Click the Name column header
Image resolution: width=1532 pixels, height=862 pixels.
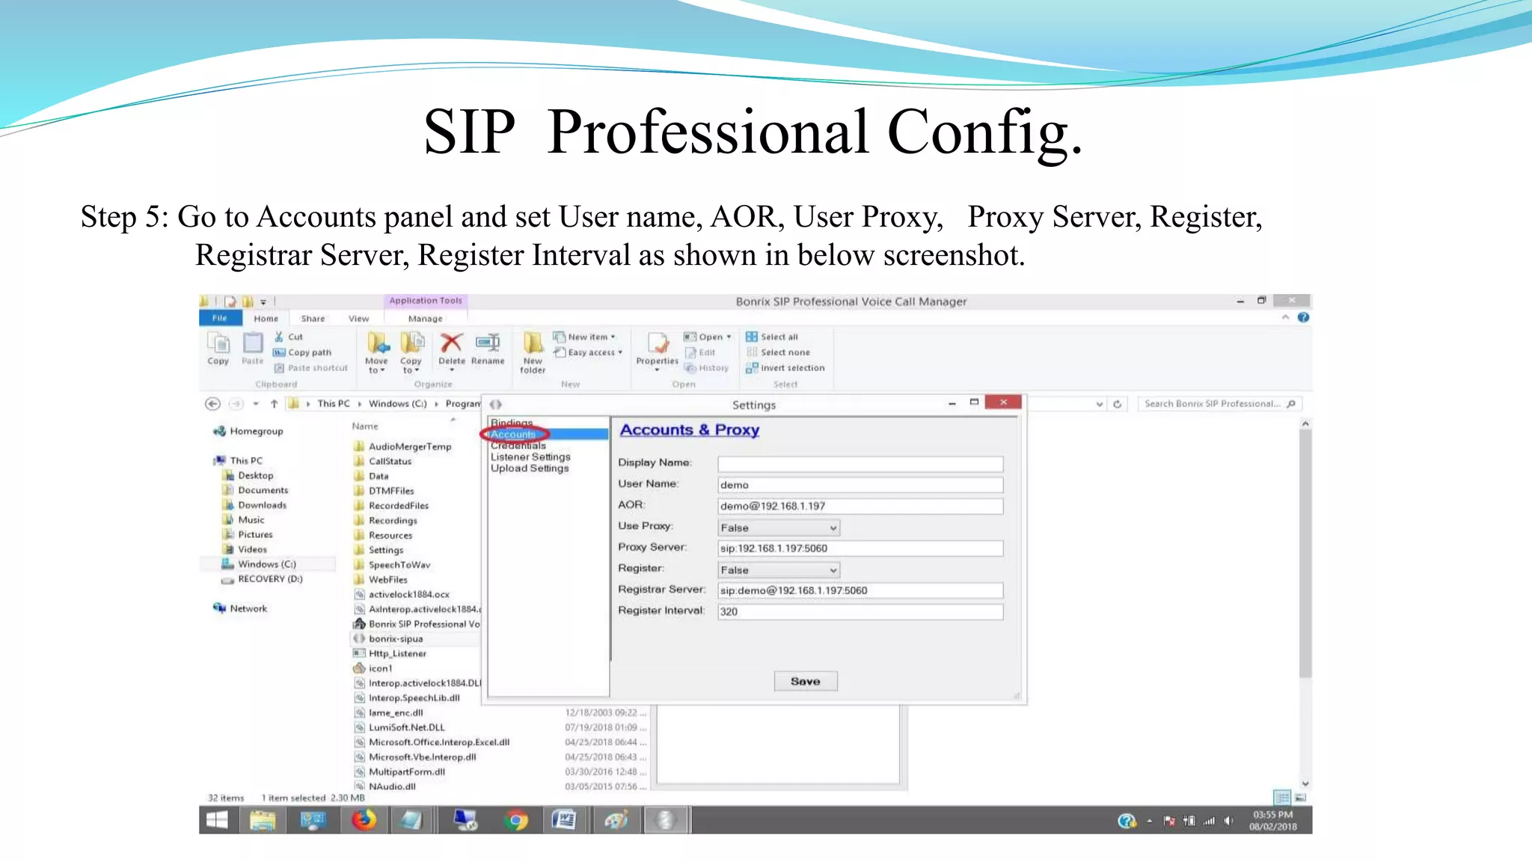365,426
